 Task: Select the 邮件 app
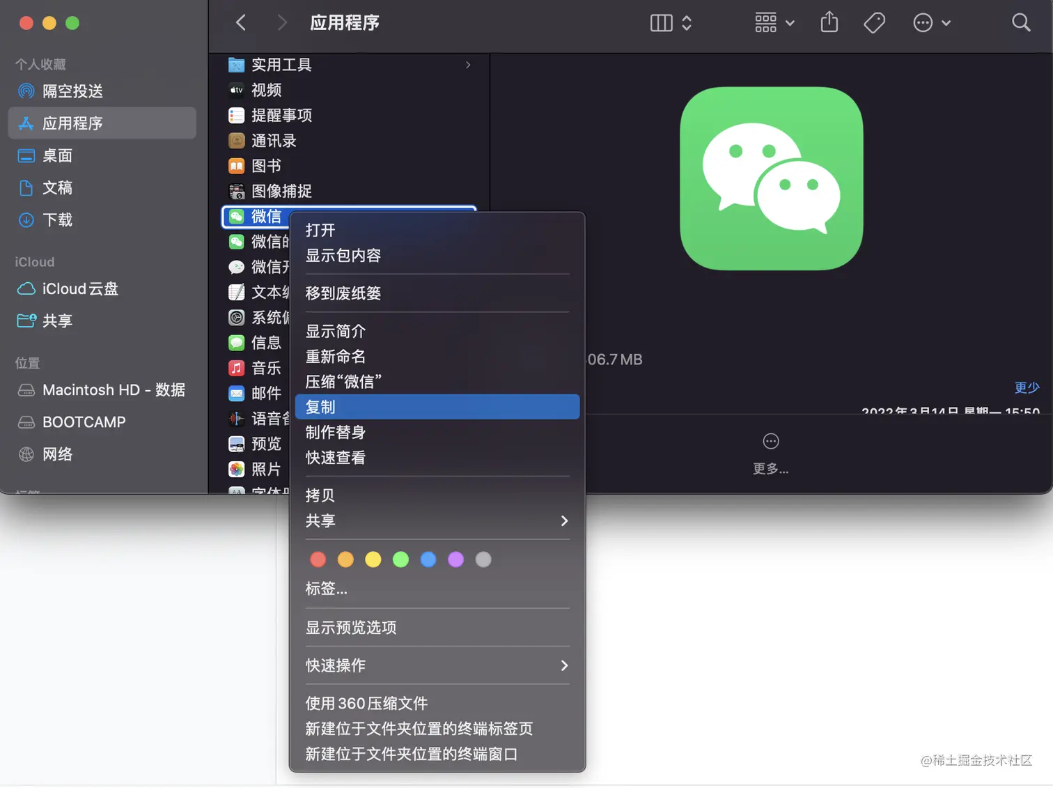[x=256, y=393]
